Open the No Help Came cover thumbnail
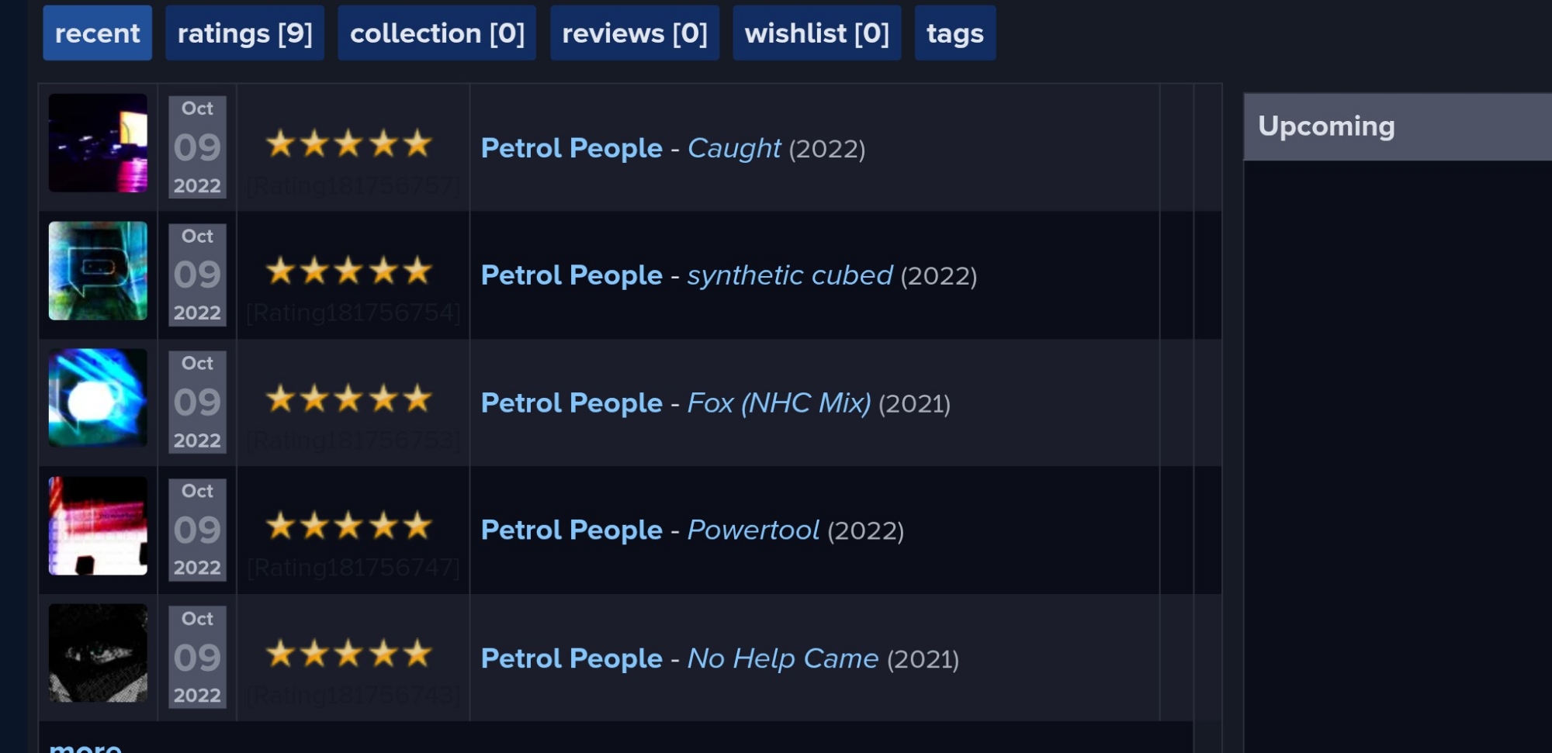The width and height of the screenshot is (1552, 753). click(x=98, y=653)
